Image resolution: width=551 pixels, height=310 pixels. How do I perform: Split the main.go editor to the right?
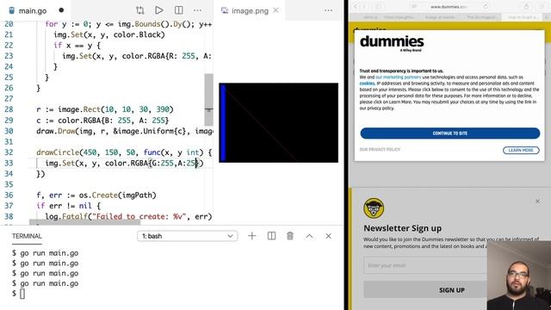click(x=178, y=10)
